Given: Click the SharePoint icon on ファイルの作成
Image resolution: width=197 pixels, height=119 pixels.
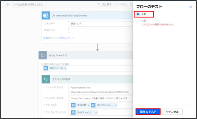Looking at the screenshot, I should (x=46, y=79).
